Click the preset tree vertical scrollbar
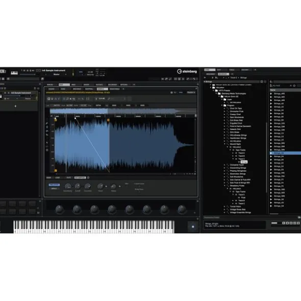Viewport: 301px width, 301px height. pyautogui.click(x=267, y=157)
